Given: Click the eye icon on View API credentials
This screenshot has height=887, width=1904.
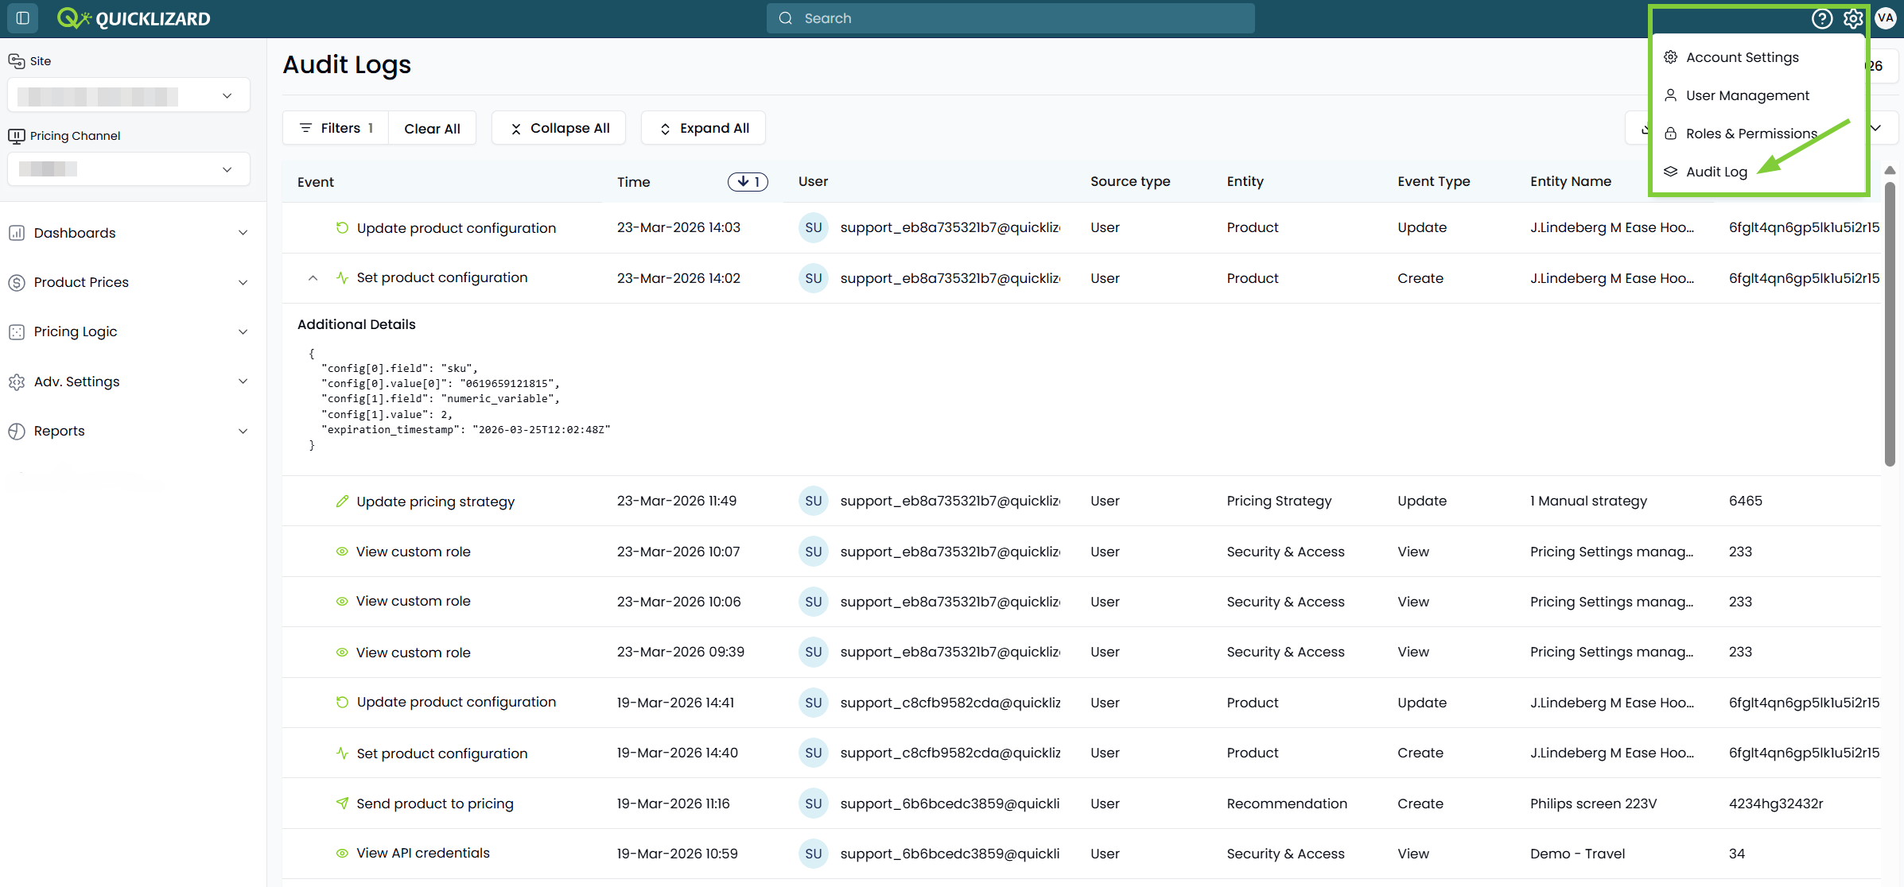Looking at the screenshot, I should 342,854.
